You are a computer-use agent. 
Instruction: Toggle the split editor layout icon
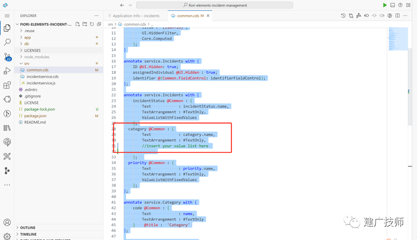[x=397, y=16]
